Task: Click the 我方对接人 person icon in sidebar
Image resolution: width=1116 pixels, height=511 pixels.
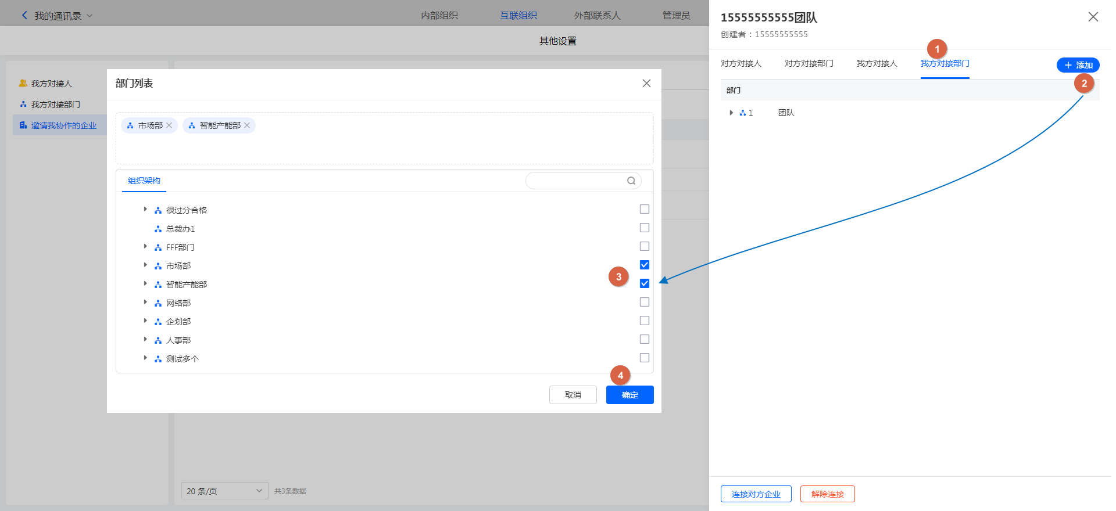Action: tap(23, 84)
